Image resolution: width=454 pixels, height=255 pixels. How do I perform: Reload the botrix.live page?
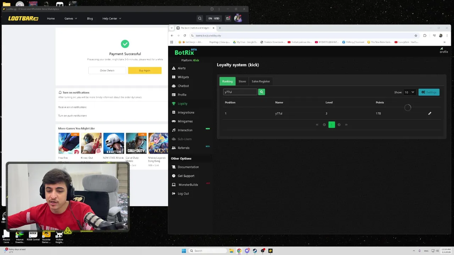tap(185, 35)
